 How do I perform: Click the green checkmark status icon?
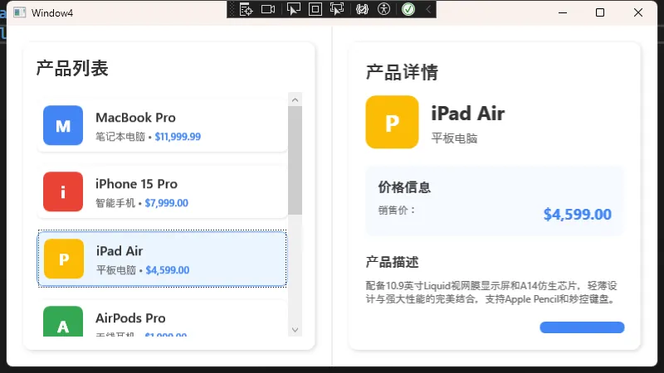coord(408,9)
